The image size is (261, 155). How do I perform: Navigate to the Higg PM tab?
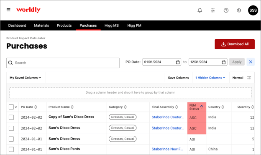click(134, 25)
